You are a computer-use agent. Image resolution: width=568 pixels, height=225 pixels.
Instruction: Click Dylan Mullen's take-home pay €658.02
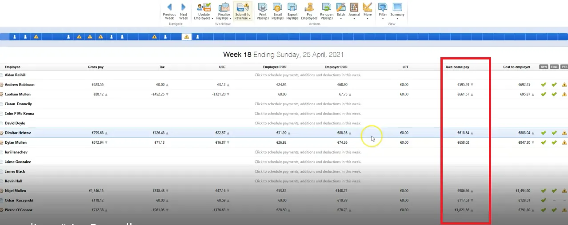tap(463, 142)
